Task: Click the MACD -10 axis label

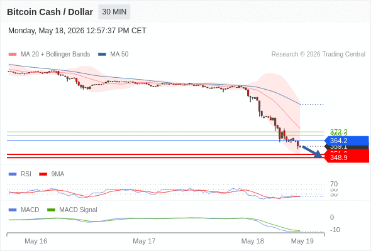Action: (x=335, y=230)
